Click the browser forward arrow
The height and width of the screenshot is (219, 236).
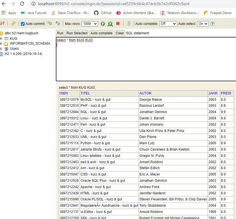coord(13,4)
